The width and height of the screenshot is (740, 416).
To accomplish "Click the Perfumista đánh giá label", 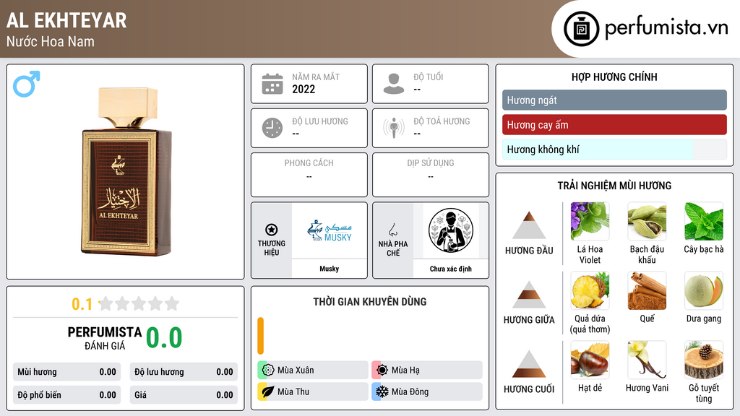I will 105,338.
